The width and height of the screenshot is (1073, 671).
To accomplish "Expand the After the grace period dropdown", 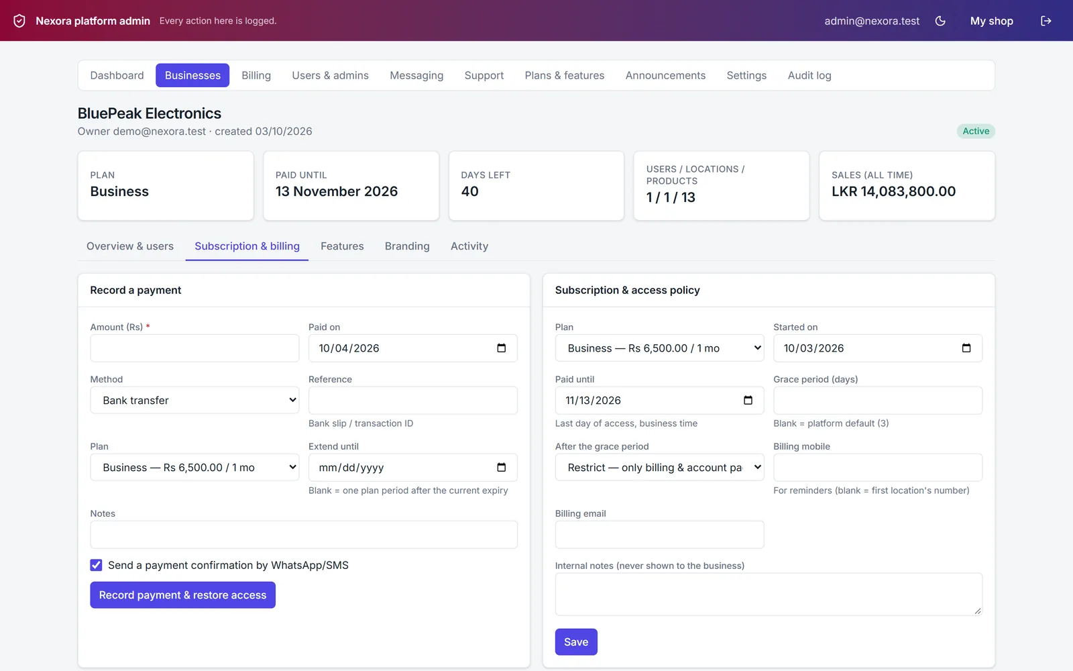I will [x=659, y=467].
